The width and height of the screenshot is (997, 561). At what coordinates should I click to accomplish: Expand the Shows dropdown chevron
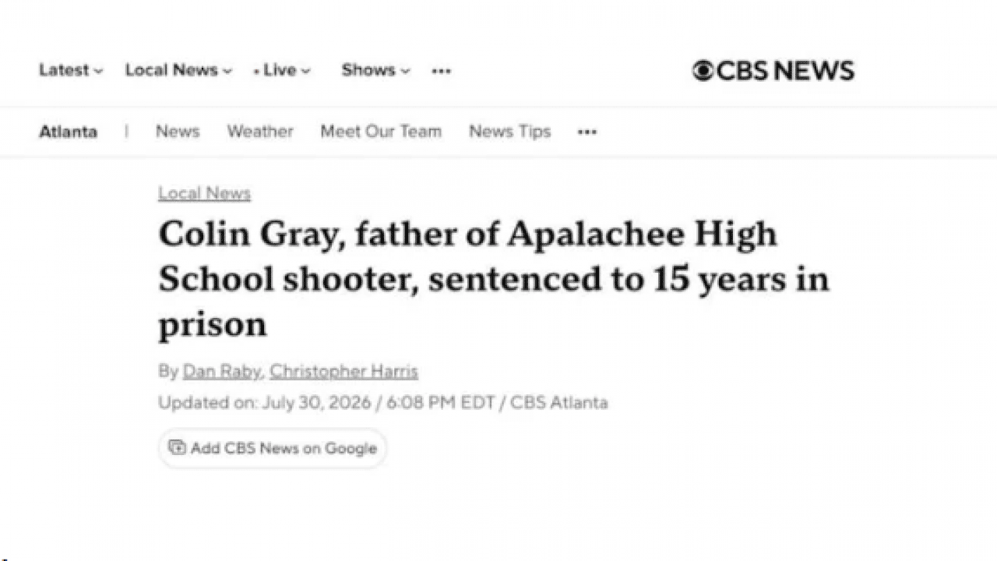(405, 72)
